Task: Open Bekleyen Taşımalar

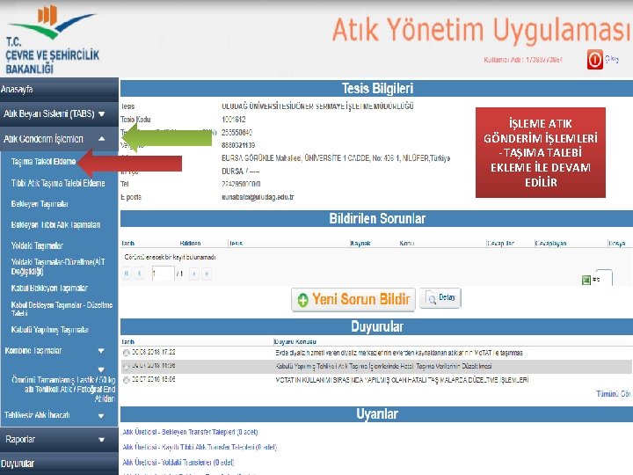Action: tap(40, 204)
